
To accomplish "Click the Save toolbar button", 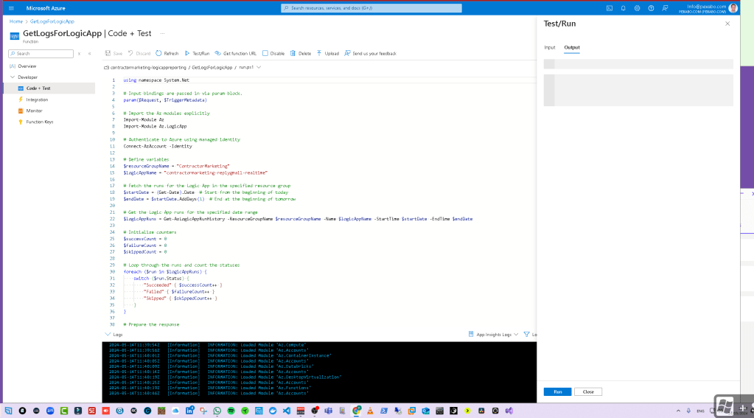I will pos(114,53).
